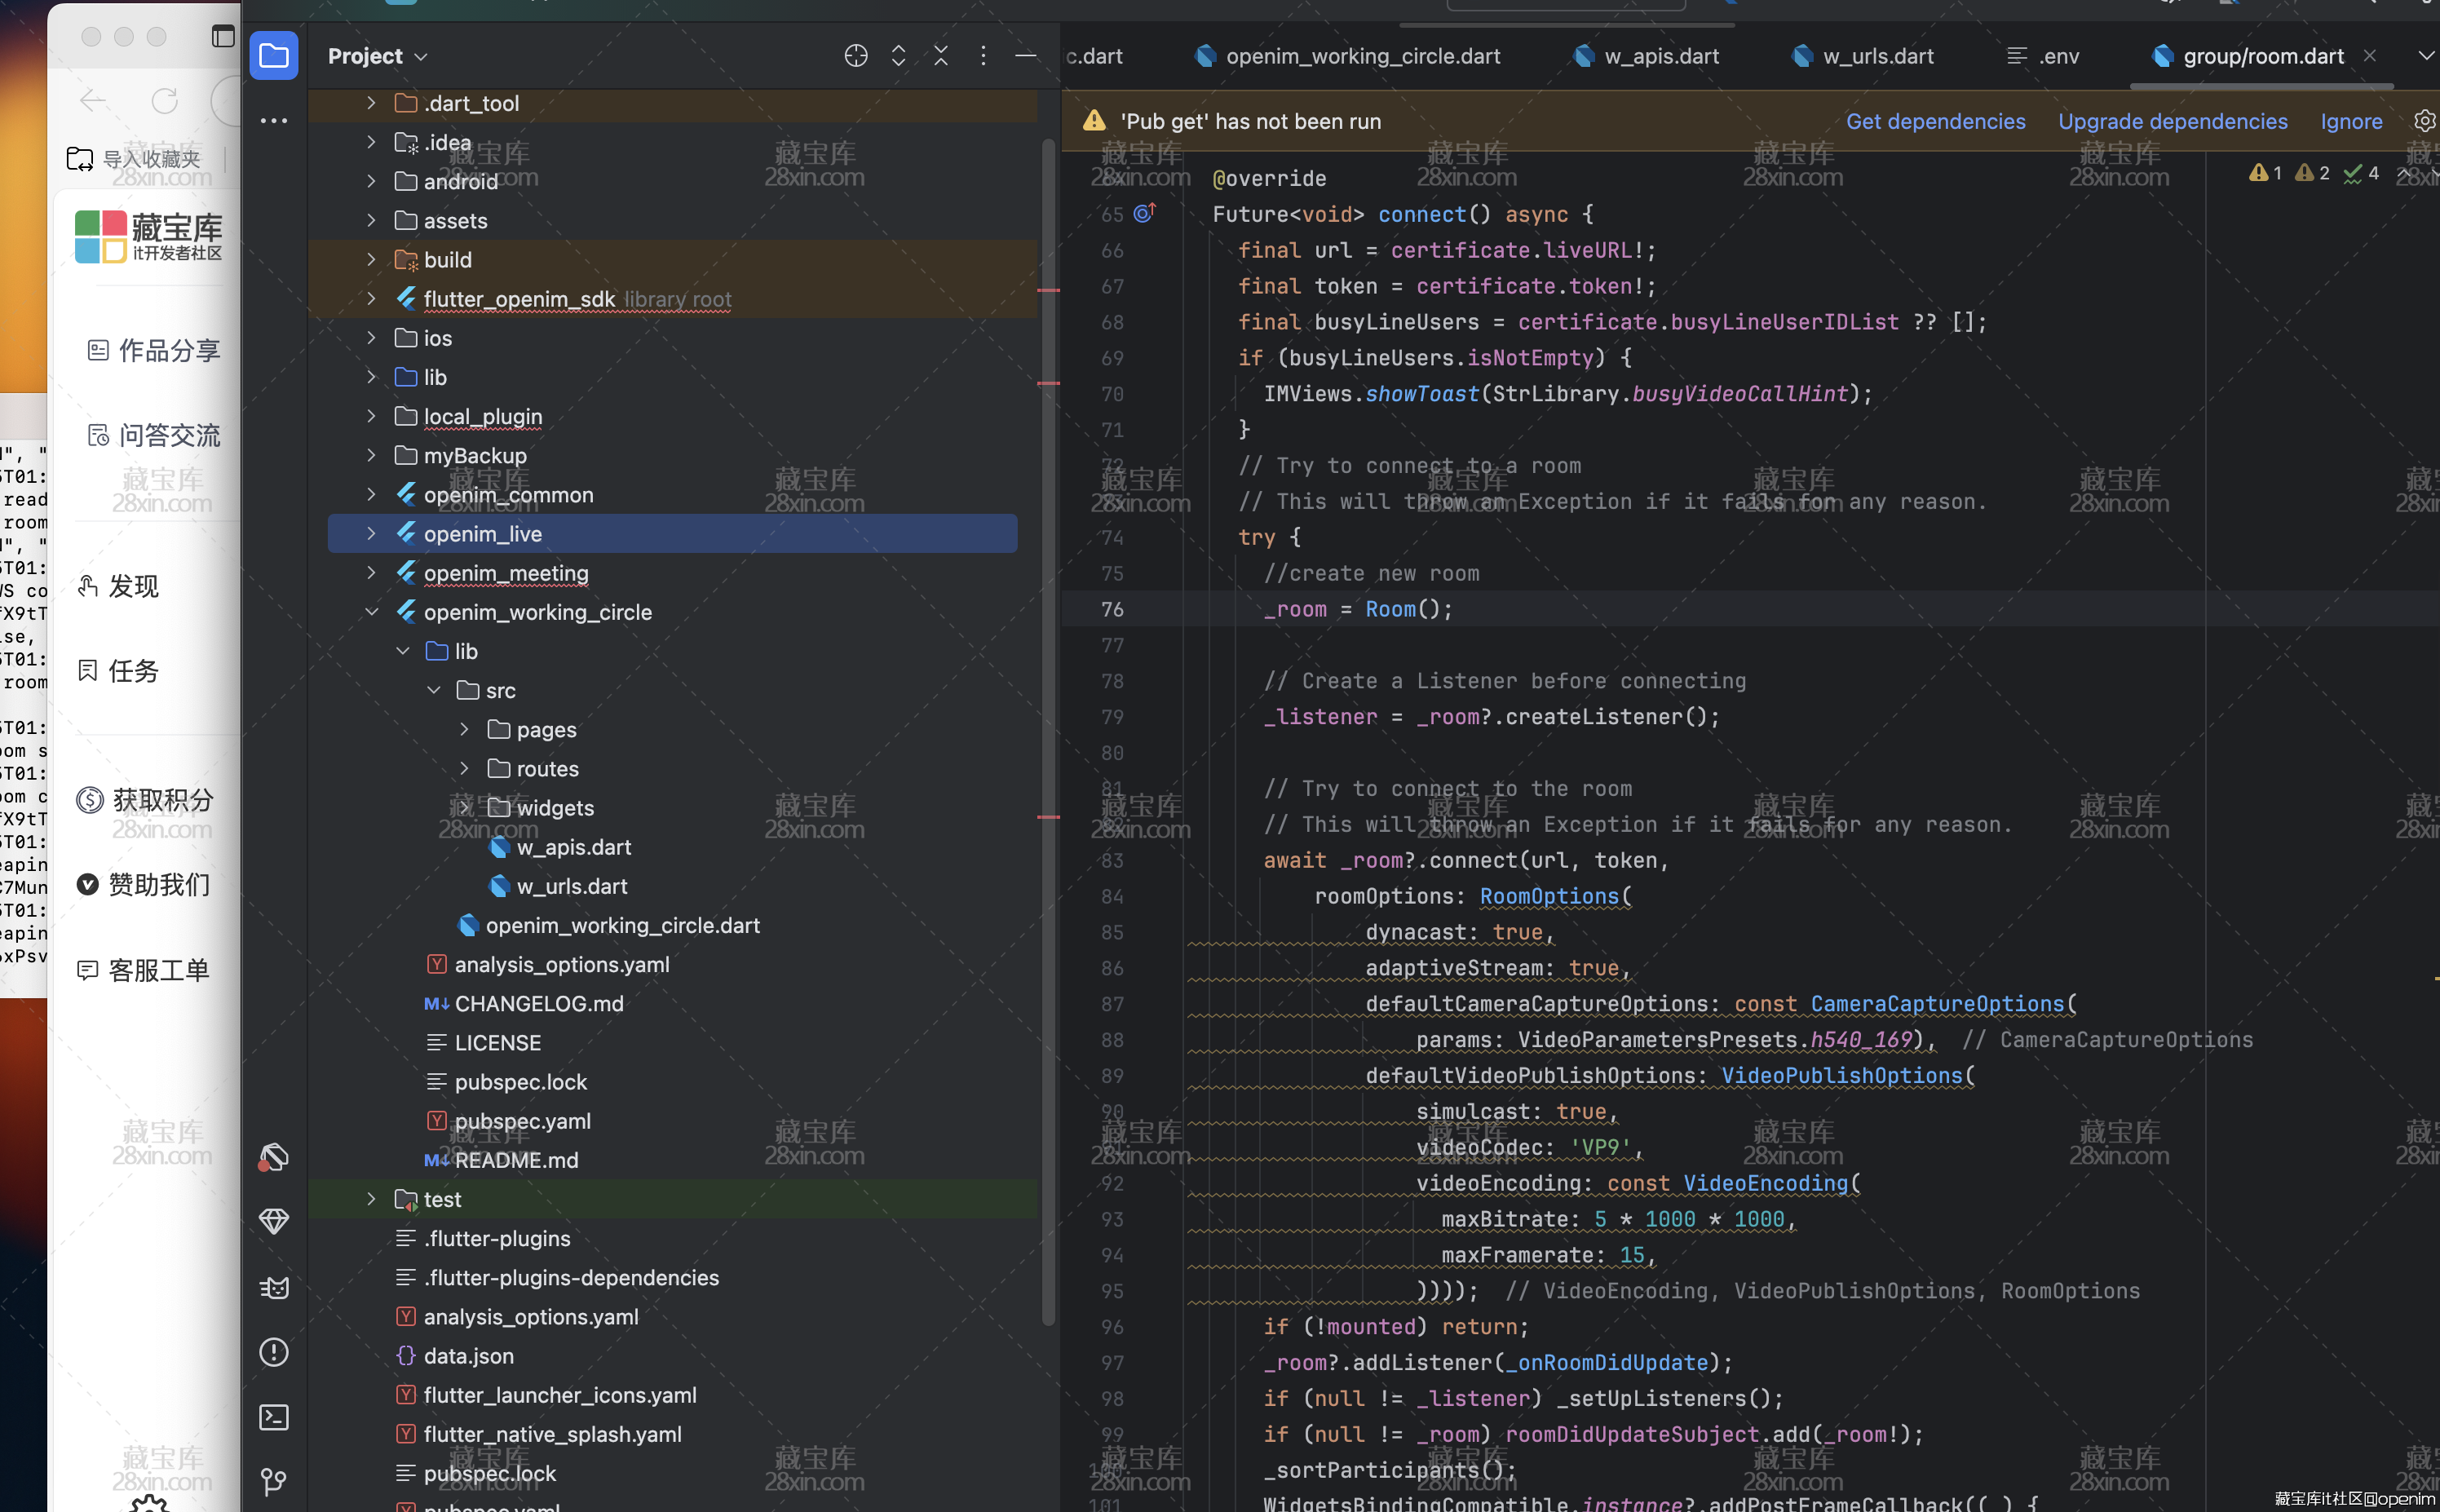Click the gear icon in Pub get banner

2424,121
